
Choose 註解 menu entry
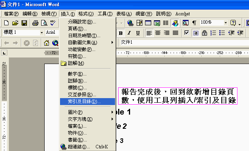pos(87,63)
